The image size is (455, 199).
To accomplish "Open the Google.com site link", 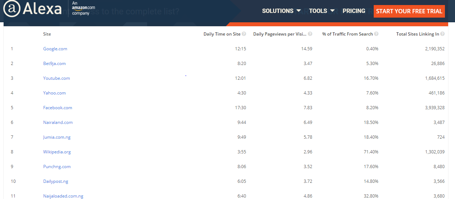I will click(x=55, y=49).
